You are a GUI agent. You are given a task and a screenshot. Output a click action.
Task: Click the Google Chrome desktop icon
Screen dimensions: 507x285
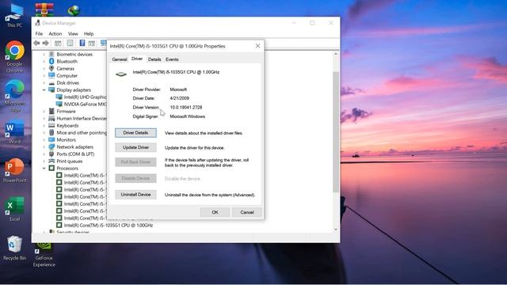pyautogui.click(x=14, y=57)
